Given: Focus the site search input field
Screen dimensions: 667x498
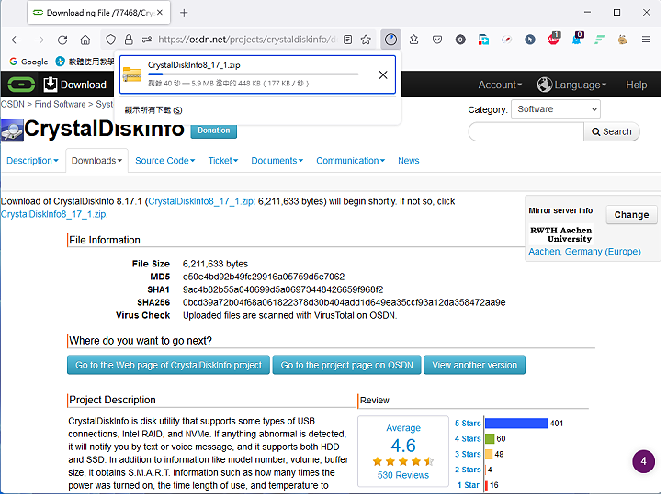Looking at the screenshot, I should (x=526, y=132).
